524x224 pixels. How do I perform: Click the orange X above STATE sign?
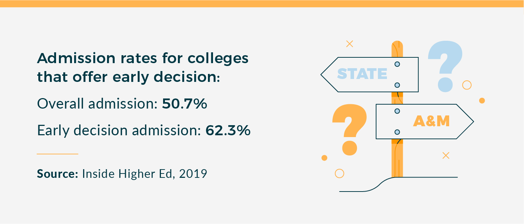point(349,44)
